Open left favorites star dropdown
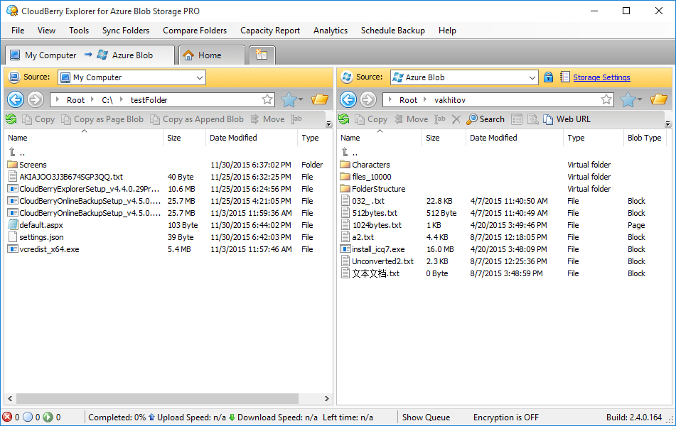Viewport: 676px width, 426px height. 301,100
